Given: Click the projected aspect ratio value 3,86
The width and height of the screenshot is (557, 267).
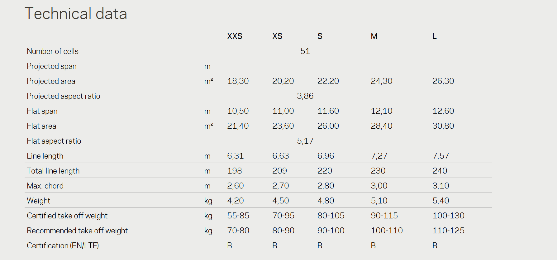Looking at the screenshot, I should coord(305,96).
